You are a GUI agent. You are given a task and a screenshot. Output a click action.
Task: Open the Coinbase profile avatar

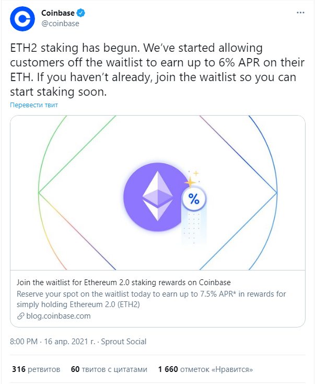22,19
